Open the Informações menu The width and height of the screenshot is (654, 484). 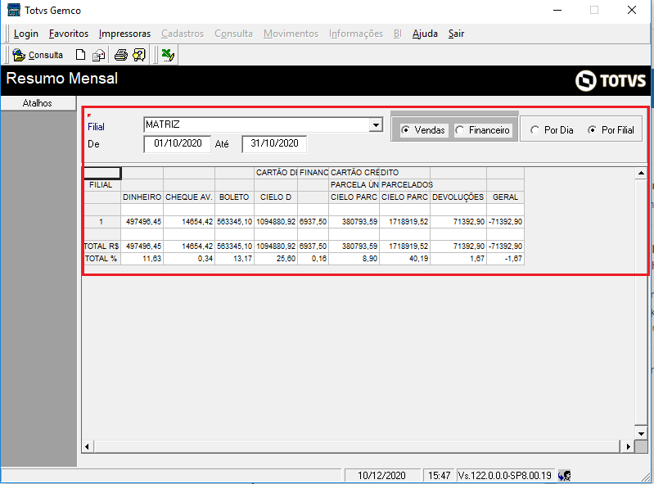point(356,34)
